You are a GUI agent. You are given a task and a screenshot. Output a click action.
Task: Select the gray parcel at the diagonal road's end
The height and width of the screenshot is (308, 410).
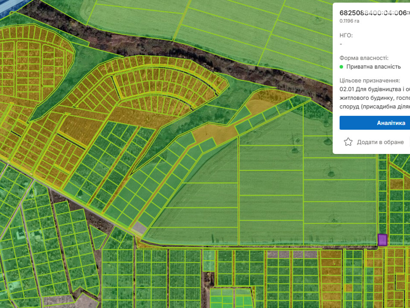pyautogui.click(x=139, y=227)
